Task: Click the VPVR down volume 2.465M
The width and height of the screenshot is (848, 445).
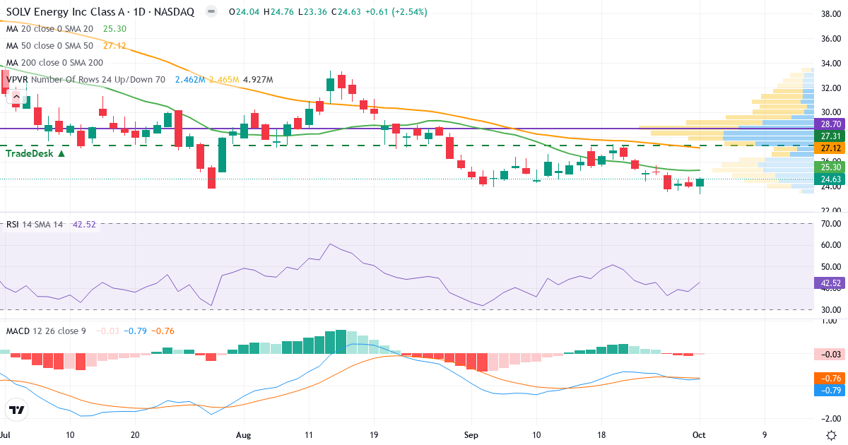Action: pyautogui.click(x=224, y=80)
